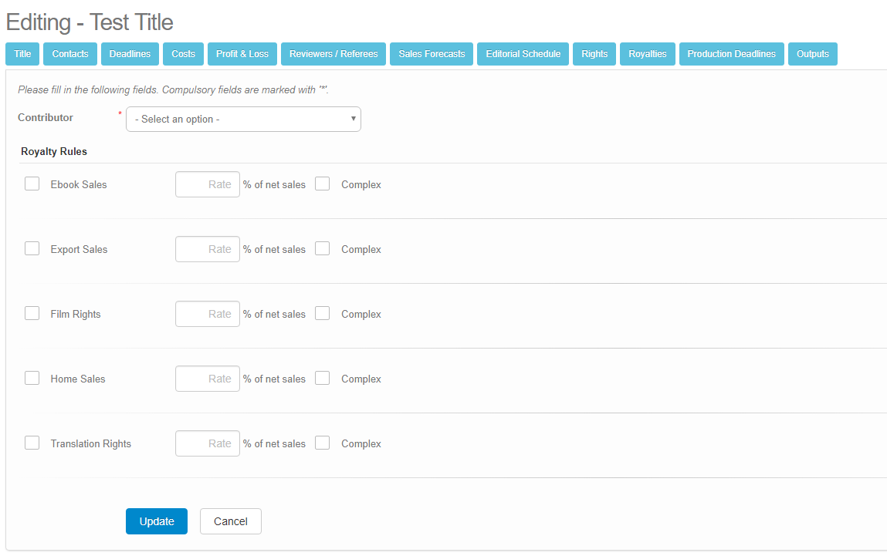Viewport: 887px width, 556px height.
Task: Select the Royalties tab
Action: pos(648,54)
